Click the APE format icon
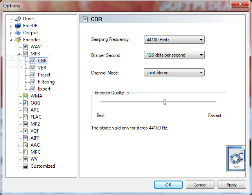Screen dimensions: 252x195 point(25,110)
